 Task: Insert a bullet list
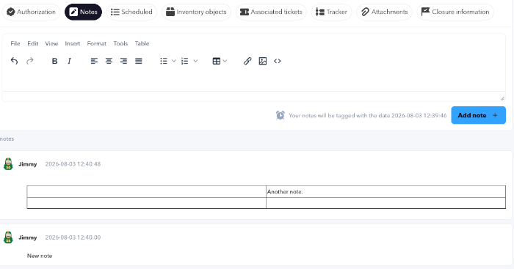(164, 61)
